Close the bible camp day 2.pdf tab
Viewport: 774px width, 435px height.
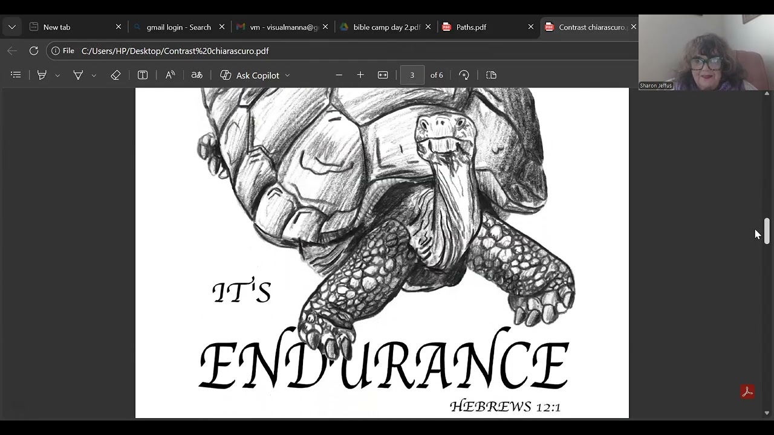(x=428, y=27)
